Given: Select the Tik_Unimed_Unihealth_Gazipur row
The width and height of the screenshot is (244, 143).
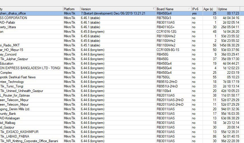Looking at the screenshot, I should [x=122, y=91].
